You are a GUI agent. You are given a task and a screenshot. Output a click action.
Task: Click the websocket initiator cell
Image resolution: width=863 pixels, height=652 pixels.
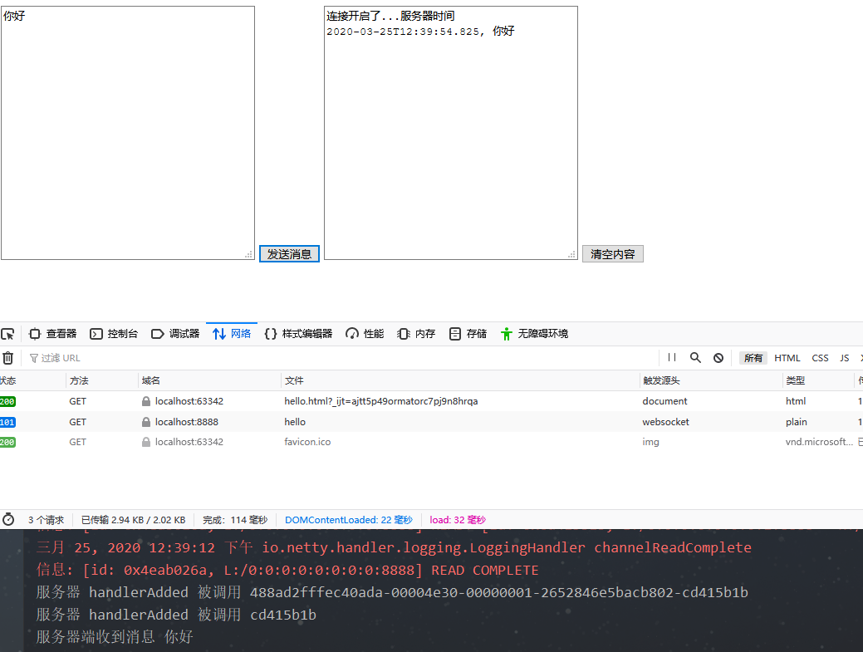[x=665, y=422]
